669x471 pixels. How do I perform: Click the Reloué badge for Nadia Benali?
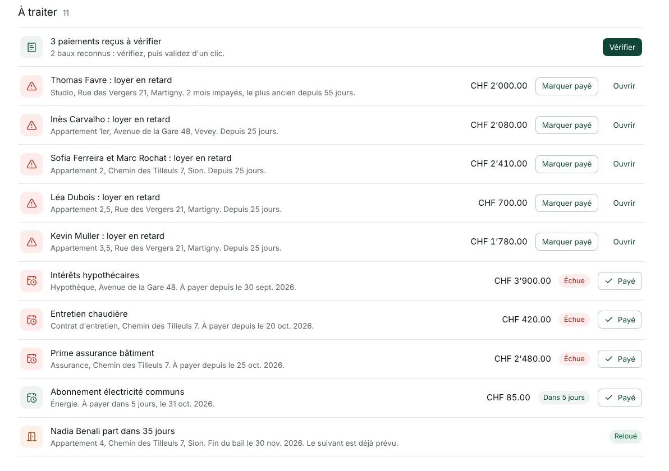tap(625, 436)
